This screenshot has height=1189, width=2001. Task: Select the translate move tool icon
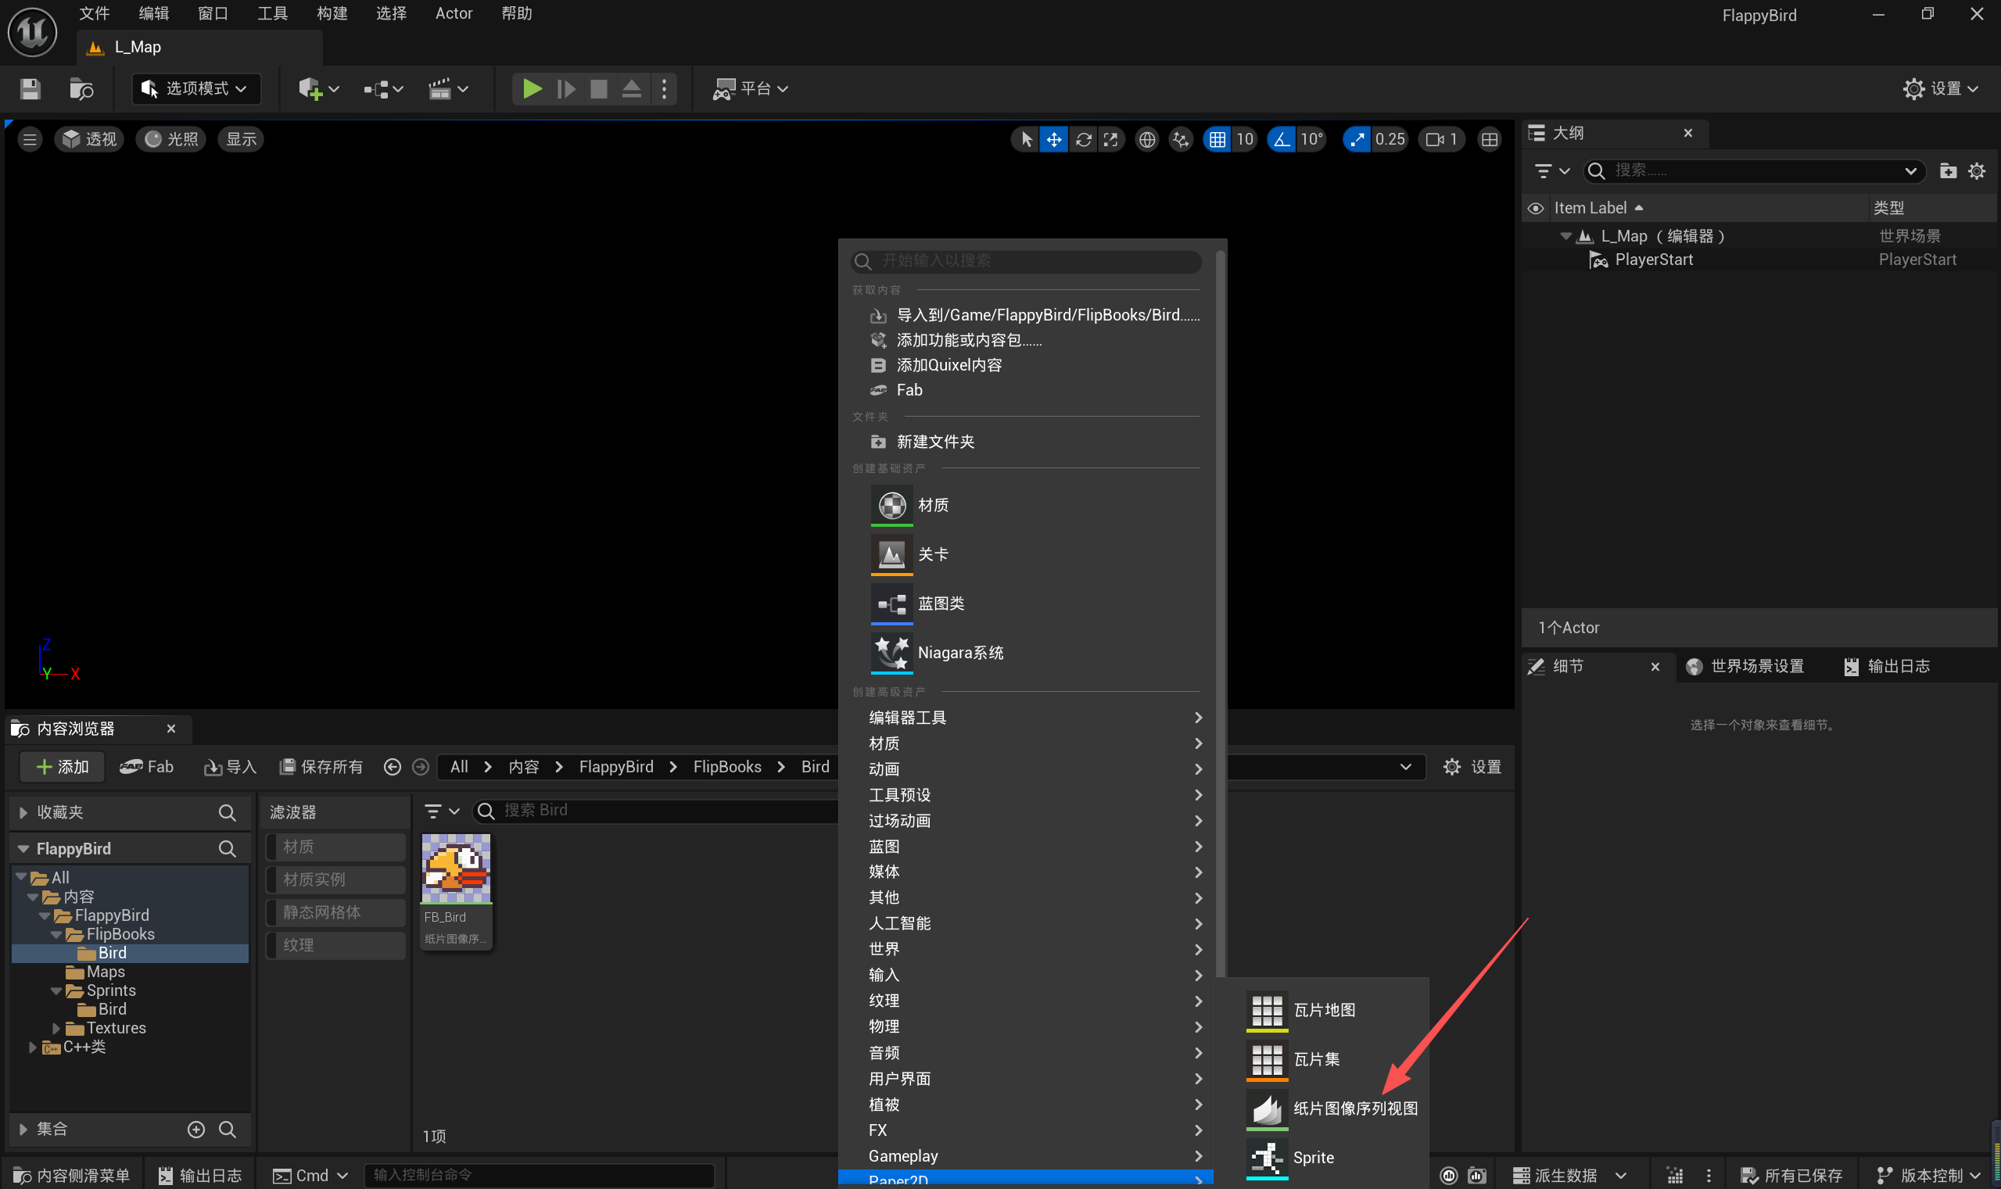point(1054,139)
